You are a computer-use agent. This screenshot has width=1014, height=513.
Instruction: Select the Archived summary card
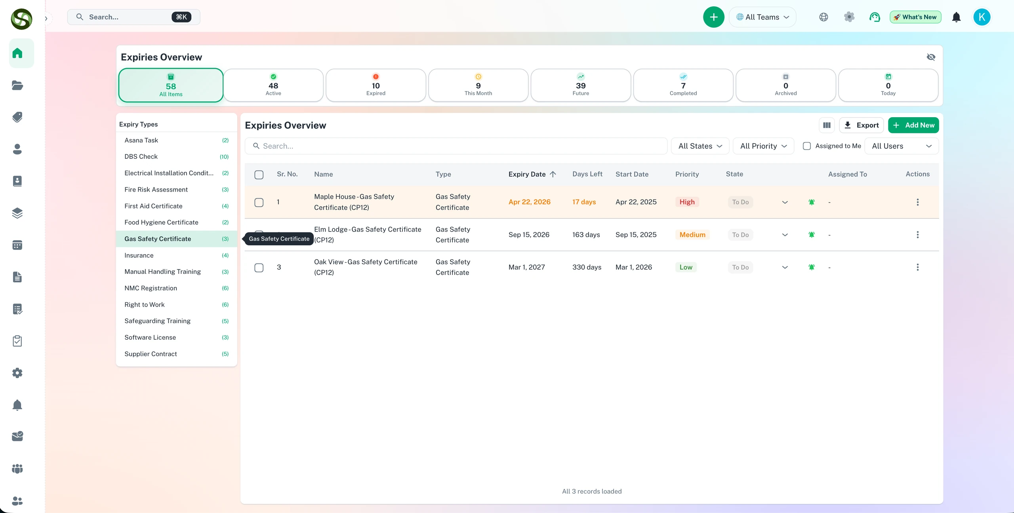786,85
